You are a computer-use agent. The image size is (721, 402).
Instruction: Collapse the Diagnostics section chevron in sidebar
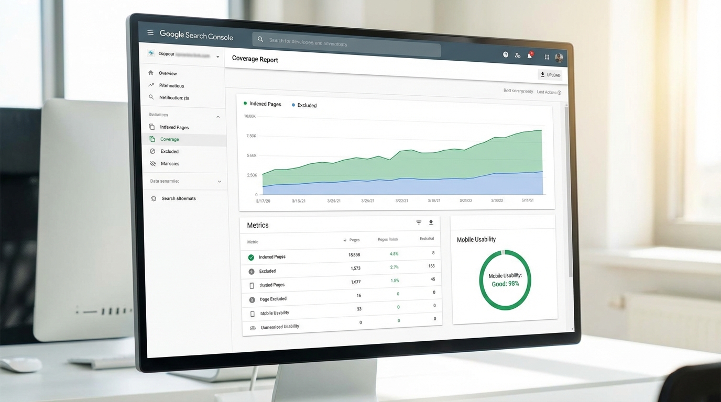coord(218,117)
